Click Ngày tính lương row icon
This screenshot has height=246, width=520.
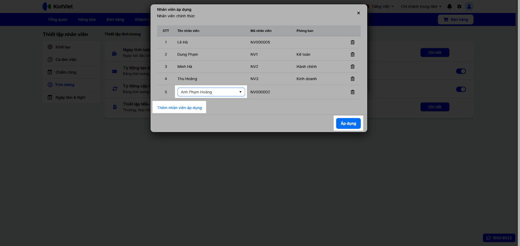pos(115,54)
